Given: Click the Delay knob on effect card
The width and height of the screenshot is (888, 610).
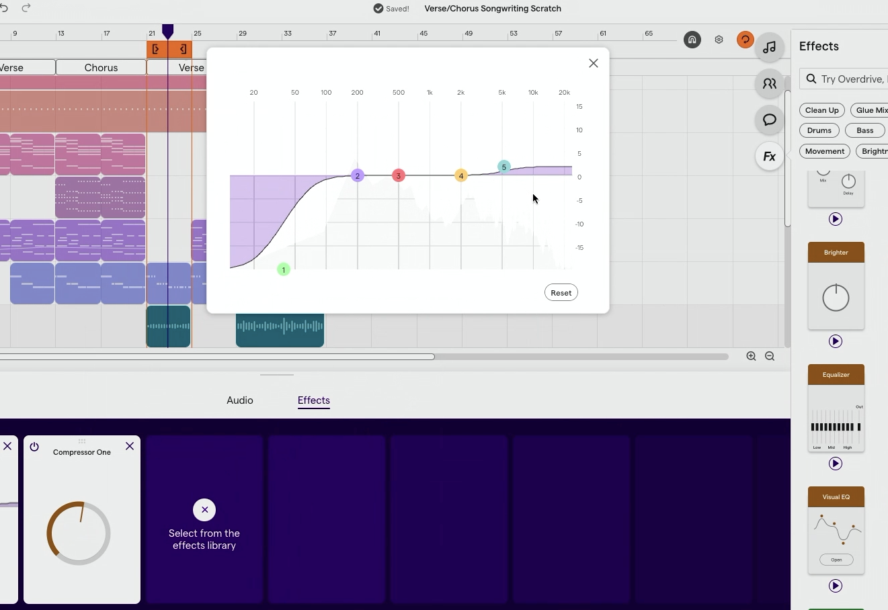Looking at the screenshot, I should tap(848, 181).
